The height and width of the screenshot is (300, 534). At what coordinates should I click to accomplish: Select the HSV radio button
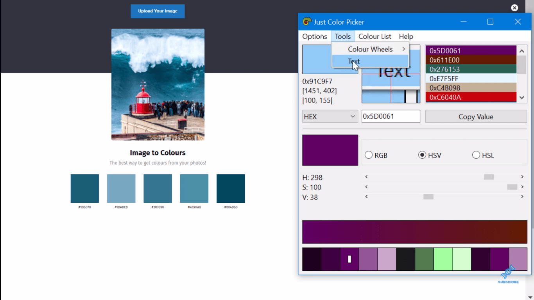(430, 155)
